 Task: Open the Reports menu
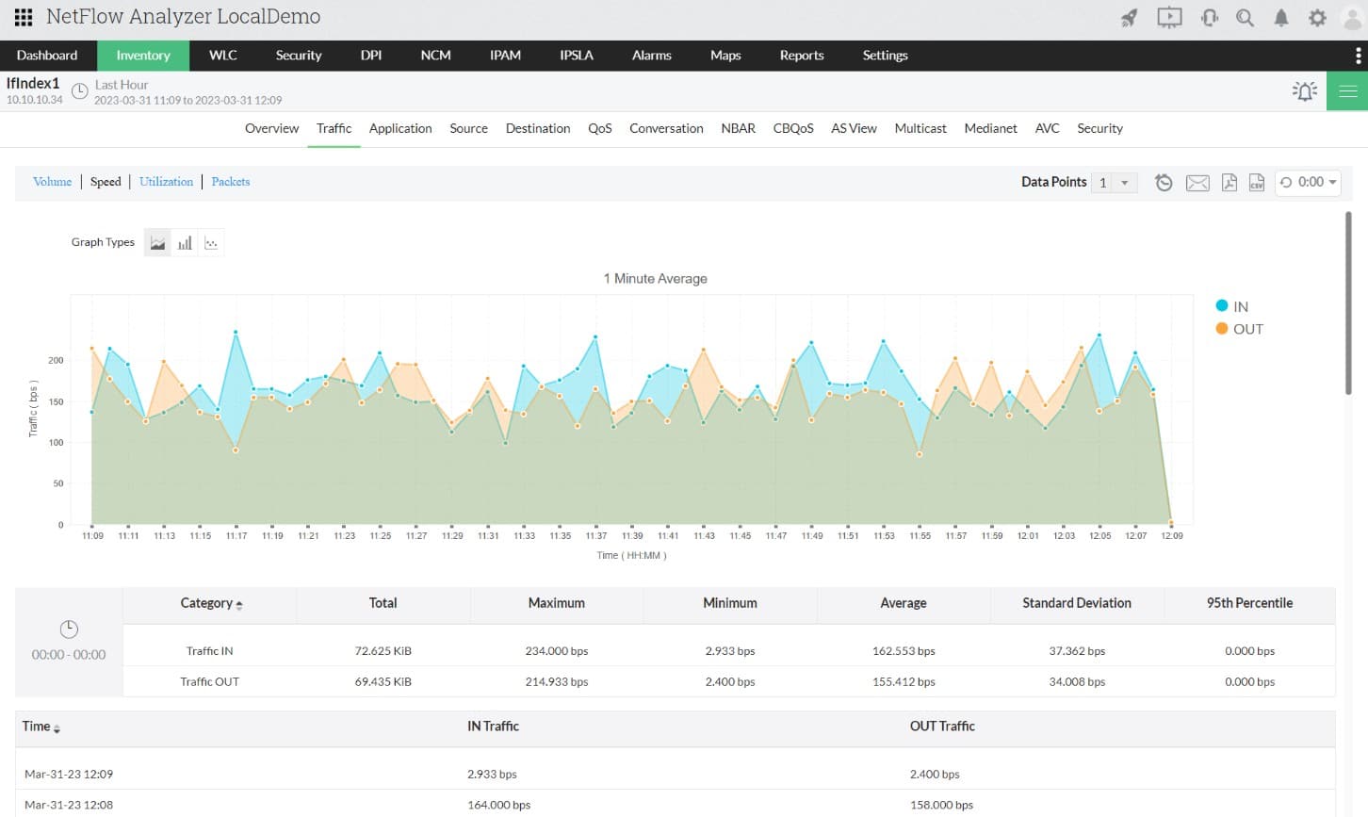point(802,56)
